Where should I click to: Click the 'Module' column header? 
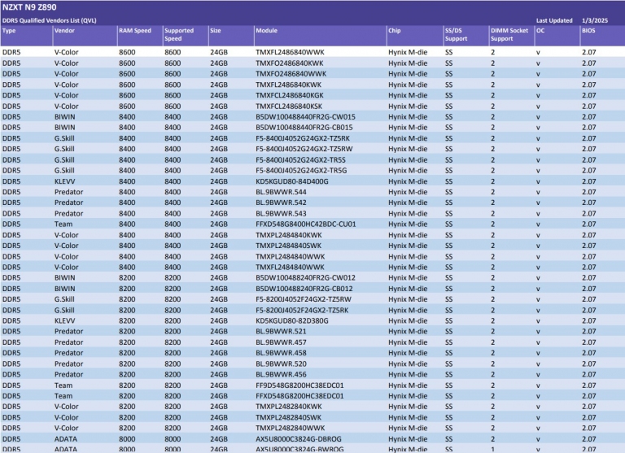tap(267, 31)
